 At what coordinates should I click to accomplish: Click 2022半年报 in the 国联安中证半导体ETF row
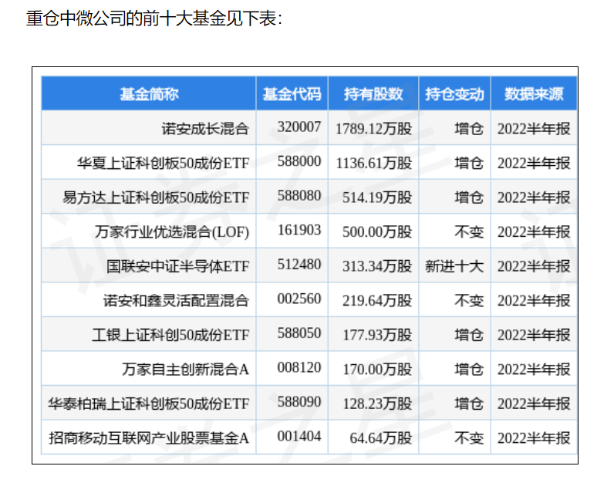[534, 266]
